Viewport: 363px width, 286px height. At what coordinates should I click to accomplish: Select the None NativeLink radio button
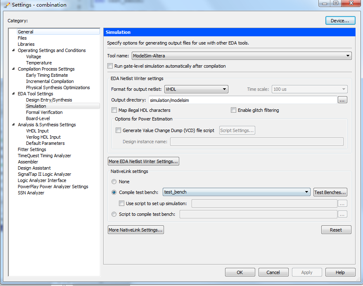coord(114,182)
